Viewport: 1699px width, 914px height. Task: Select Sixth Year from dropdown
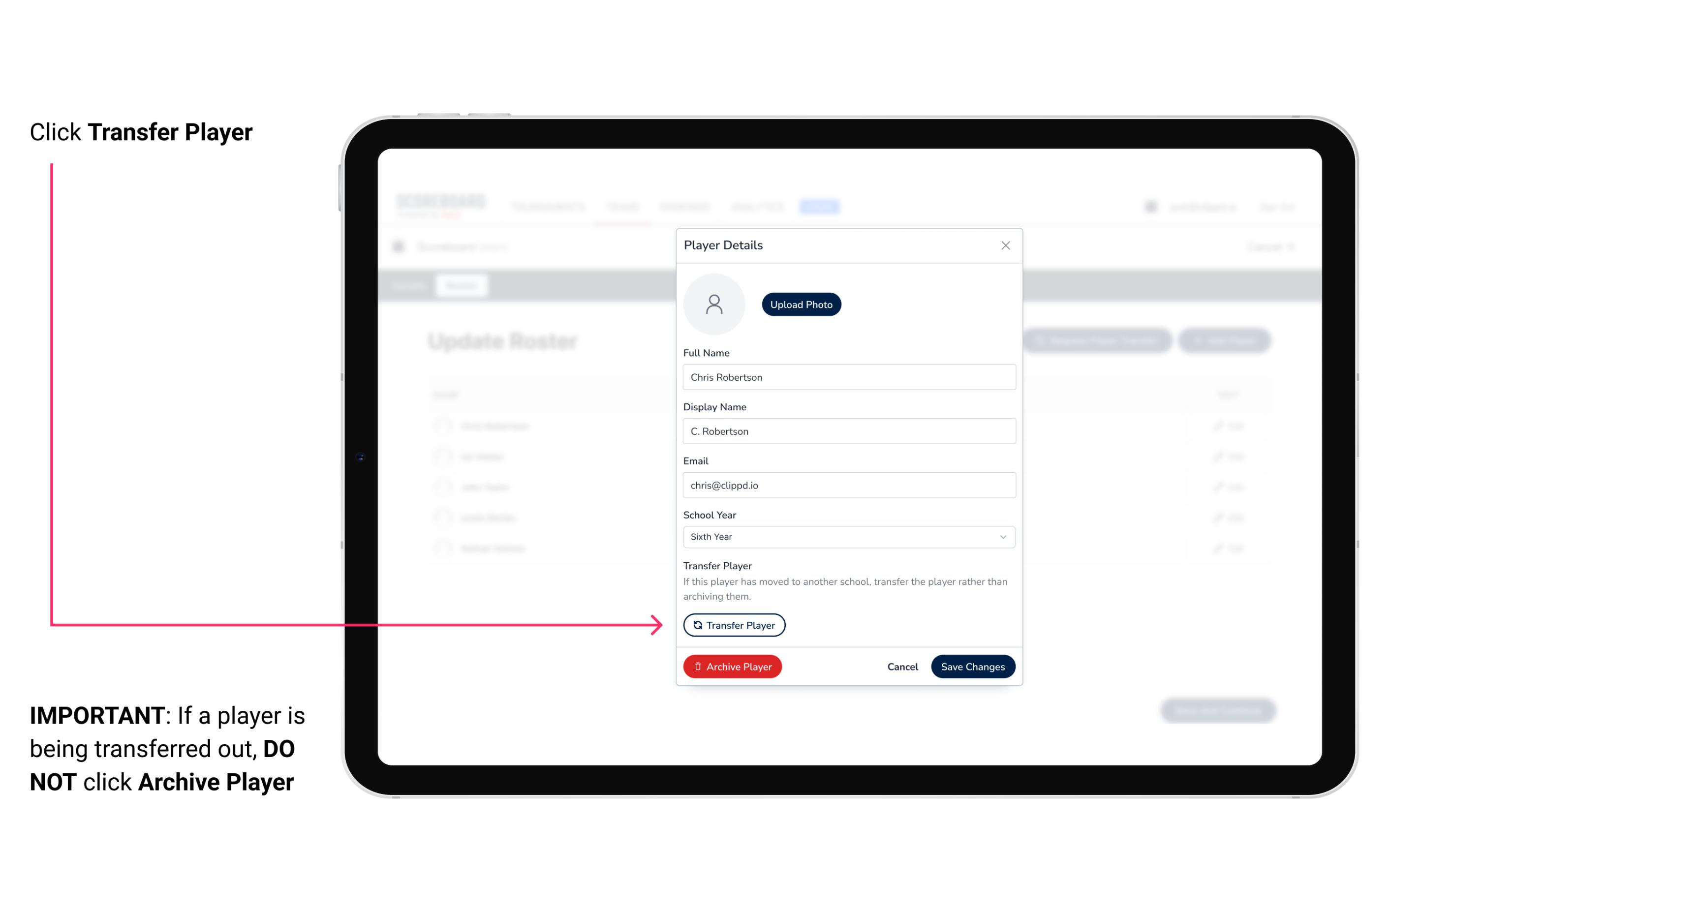pyautogui.click(x=848, y=536)
